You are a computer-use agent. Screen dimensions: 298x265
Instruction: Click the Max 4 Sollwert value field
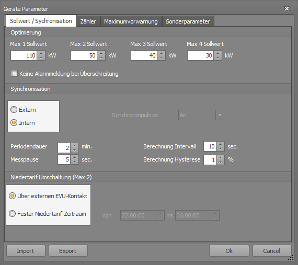[x=201, y=55]
